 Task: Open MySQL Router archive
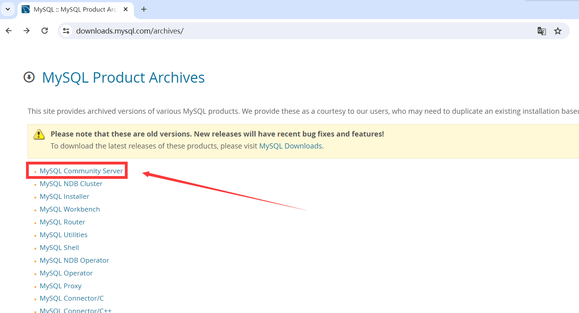tap(62, 222)
